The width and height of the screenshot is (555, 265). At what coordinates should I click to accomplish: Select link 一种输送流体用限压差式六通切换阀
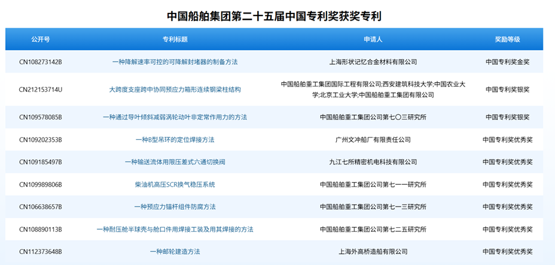[175, 162]
